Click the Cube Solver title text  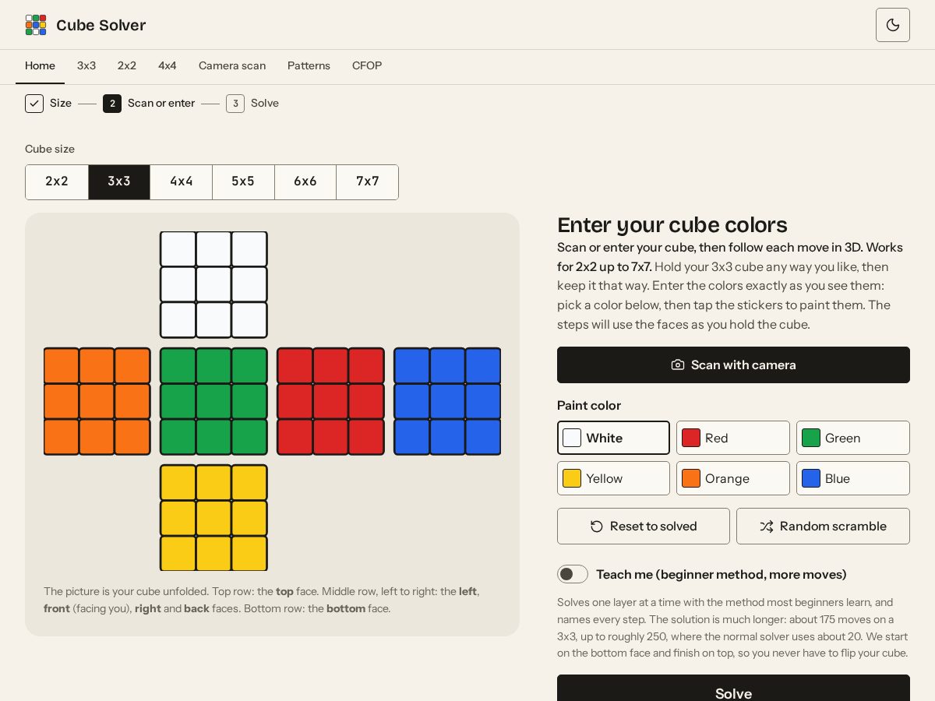(101, 26)
